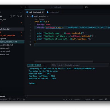Open pubspec.lock in the explorer
The width and height of the screenshot is (110, 110).
pos(12,48)
